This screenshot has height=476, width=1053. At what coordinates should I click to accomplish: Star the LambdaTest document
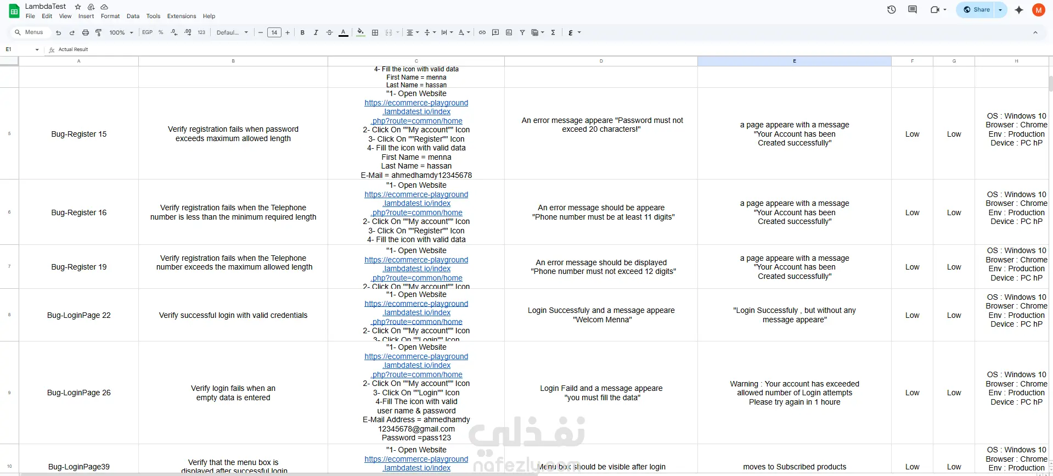78,7
